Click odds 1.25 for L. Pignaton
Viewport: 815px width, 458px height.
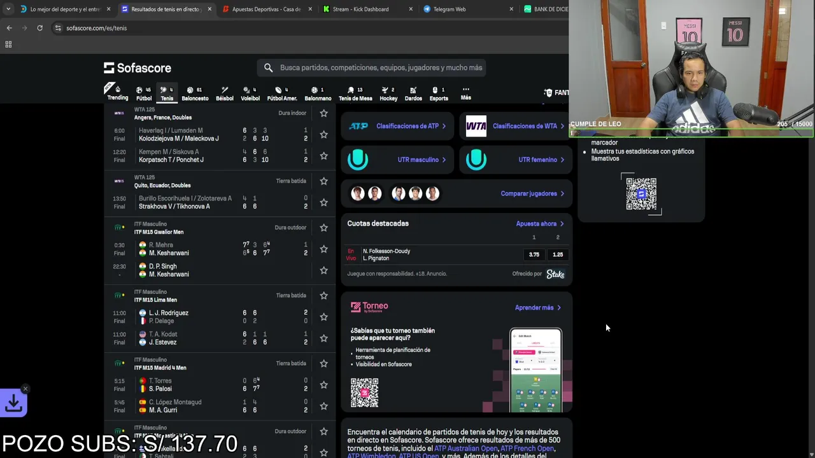pyautogui.click(x=558, y=254)
